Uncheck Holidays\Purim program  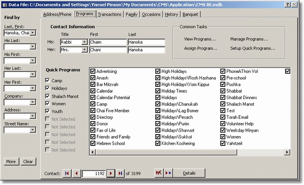point(158,124)
